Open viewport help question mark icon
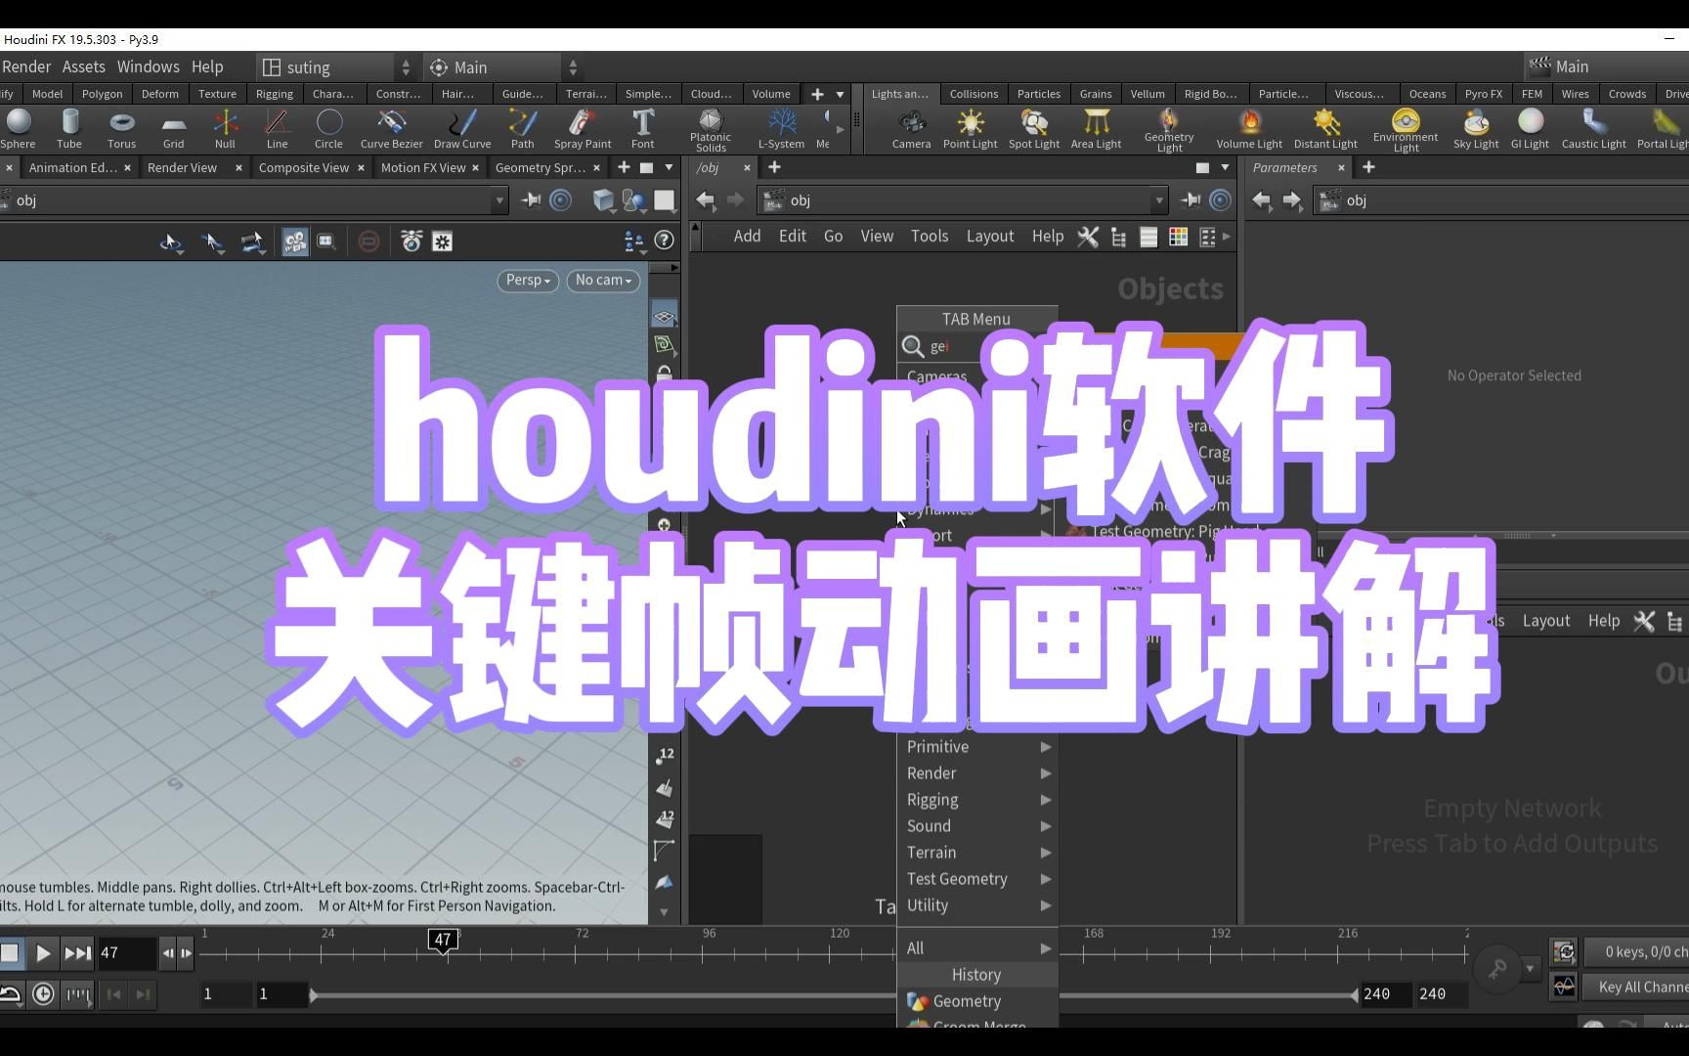 coord(664,241)
